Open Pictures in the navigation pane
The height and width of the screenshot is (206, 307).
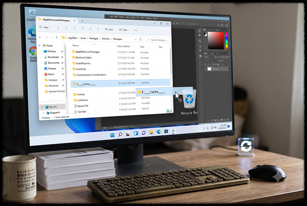pyautogui.click(x=50, y=68)
